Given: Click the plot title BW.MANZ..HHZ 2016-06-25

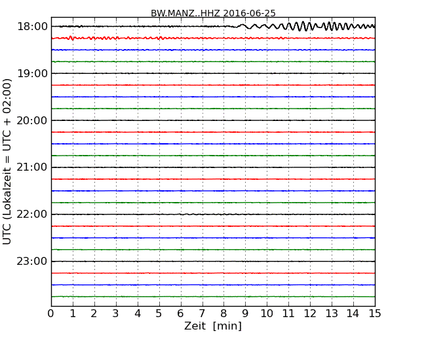Looking at the screenshot, I should click(x=213, y=13).
